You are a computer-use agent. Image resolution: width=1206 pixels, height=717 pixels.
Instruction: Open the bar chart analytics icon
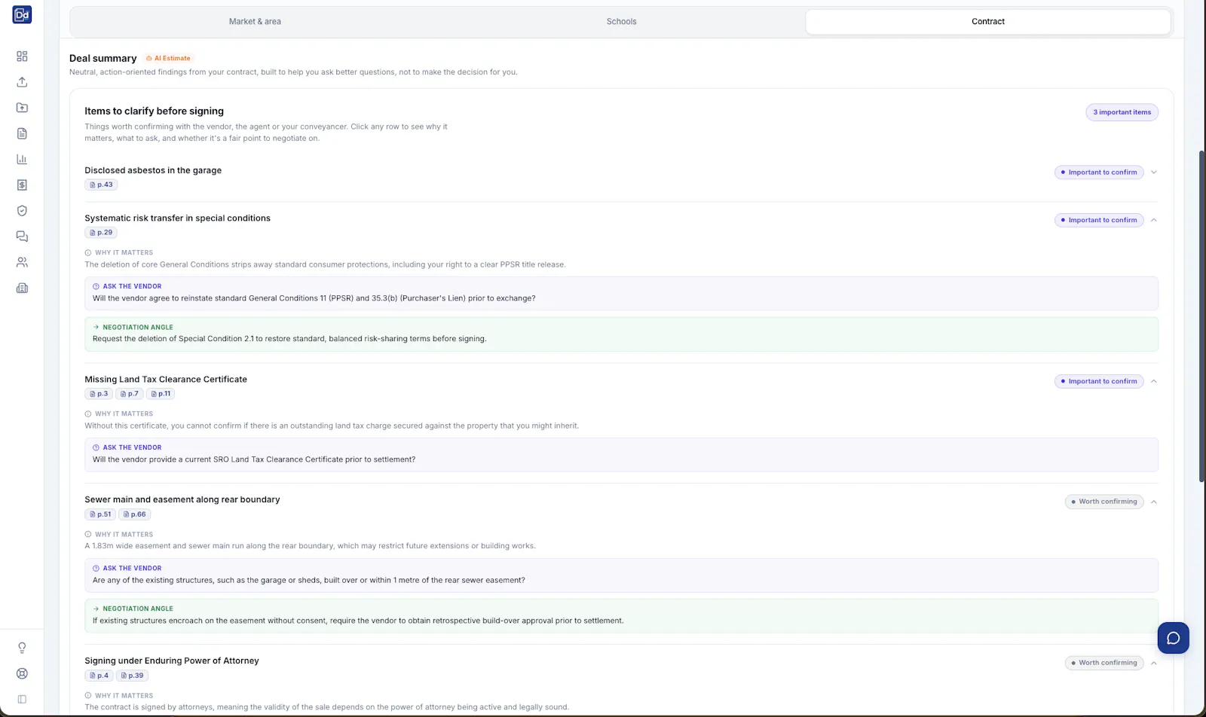(22, 159)
